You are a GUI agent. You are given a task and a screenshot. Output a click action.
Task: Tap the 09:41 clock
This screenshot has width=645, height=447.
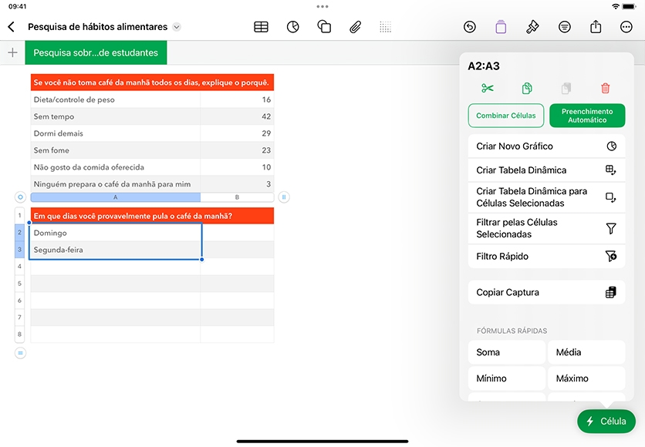pos(17,7)
